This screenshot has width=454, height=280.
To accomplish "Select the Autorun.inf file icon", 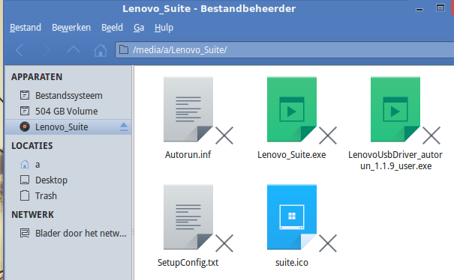I will [188, 109].
